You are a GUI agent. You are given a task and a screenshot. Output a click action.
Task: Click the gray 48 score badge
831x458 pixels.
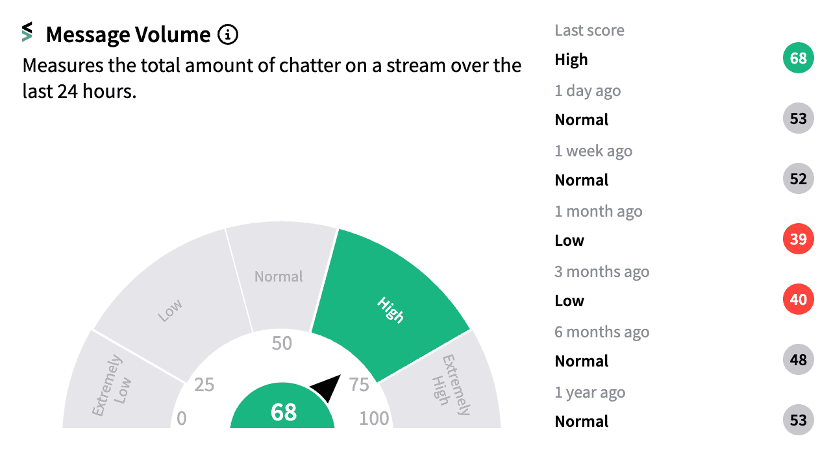tap(798, 361)
